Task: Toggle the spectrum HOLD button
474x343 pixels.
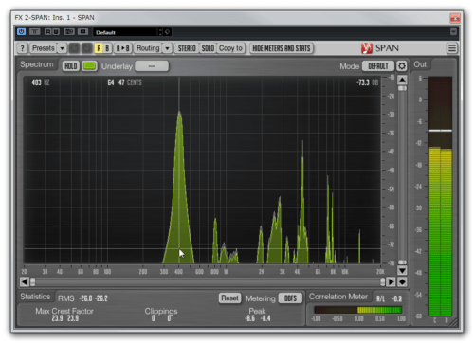Action: point(71,66)
